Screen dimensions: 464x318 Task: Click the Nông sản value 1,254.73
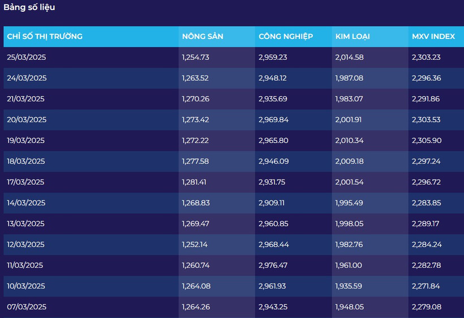[x=195, y=57]
